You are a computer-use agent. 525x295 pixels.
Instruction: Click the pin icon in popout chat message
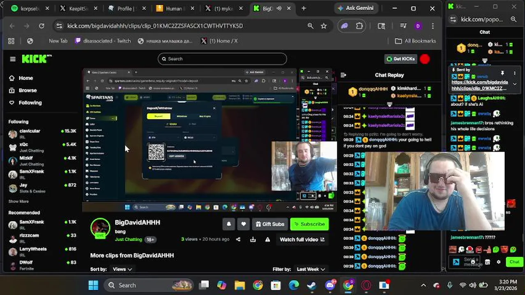502,73
